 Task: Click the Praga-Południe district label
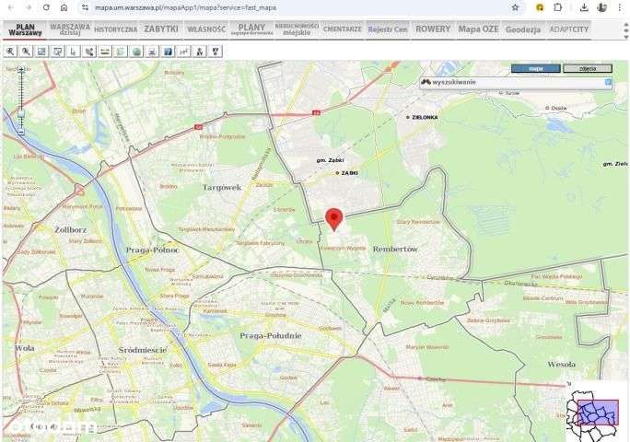pyautogui.click(x=271, y=336)
